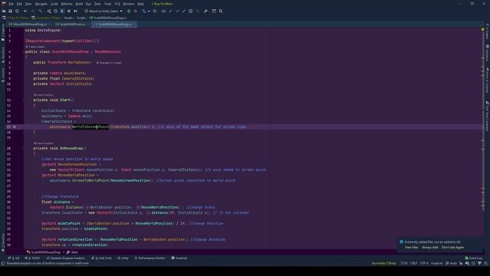The width and height of the screenshot is (490, 276).
Task: Open the Attach to Unity Editor dropdown
Action: coord(103,11)
